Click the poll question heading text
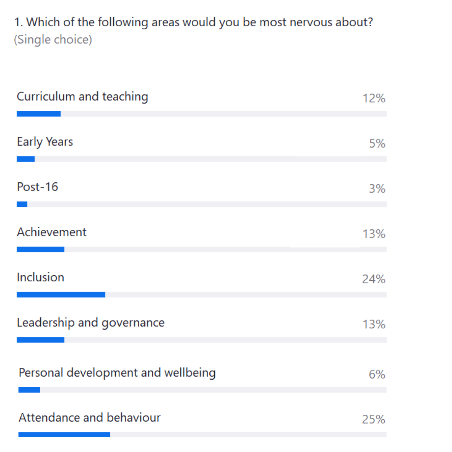 click(194, 23)
